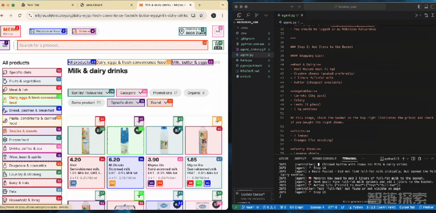Switch to the AZURE panel tab
Image resolution: width=436 pixels, height=213 pixels.
(x=284, y=159)
